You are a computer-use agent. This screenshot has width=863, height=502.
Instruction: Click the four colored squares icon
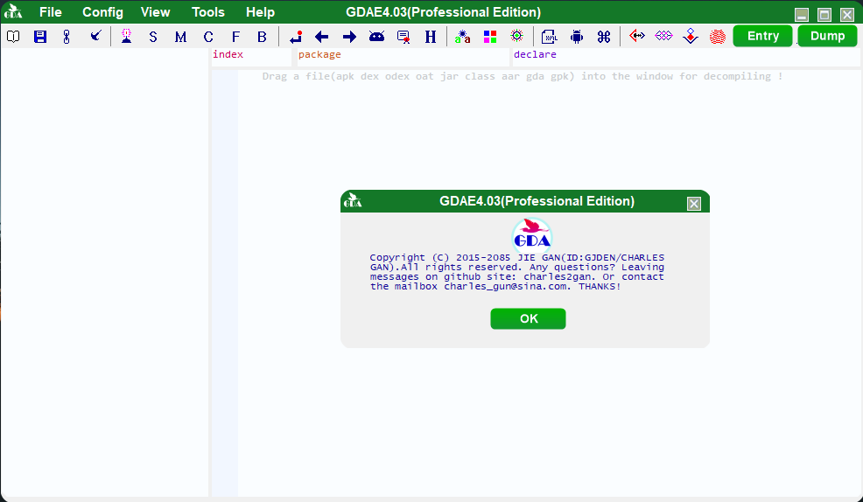(490, 37)
